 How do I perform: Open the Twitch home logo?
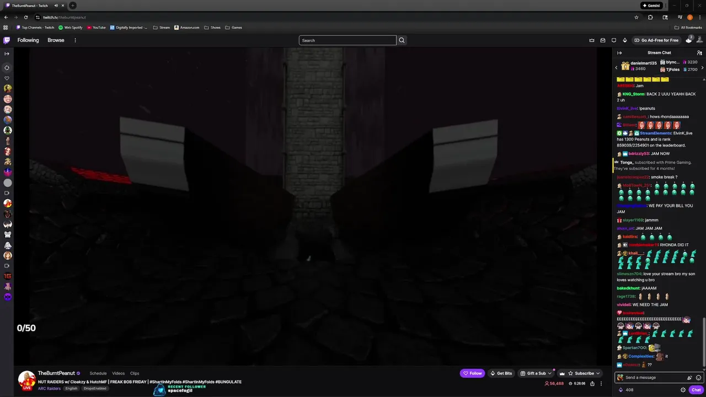pos(7,40)
